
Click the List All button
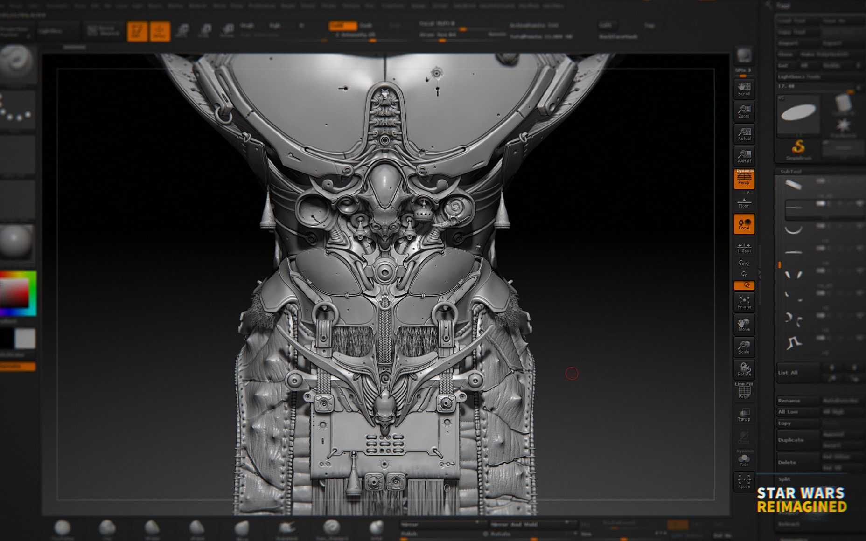click(x=797, y=373)
